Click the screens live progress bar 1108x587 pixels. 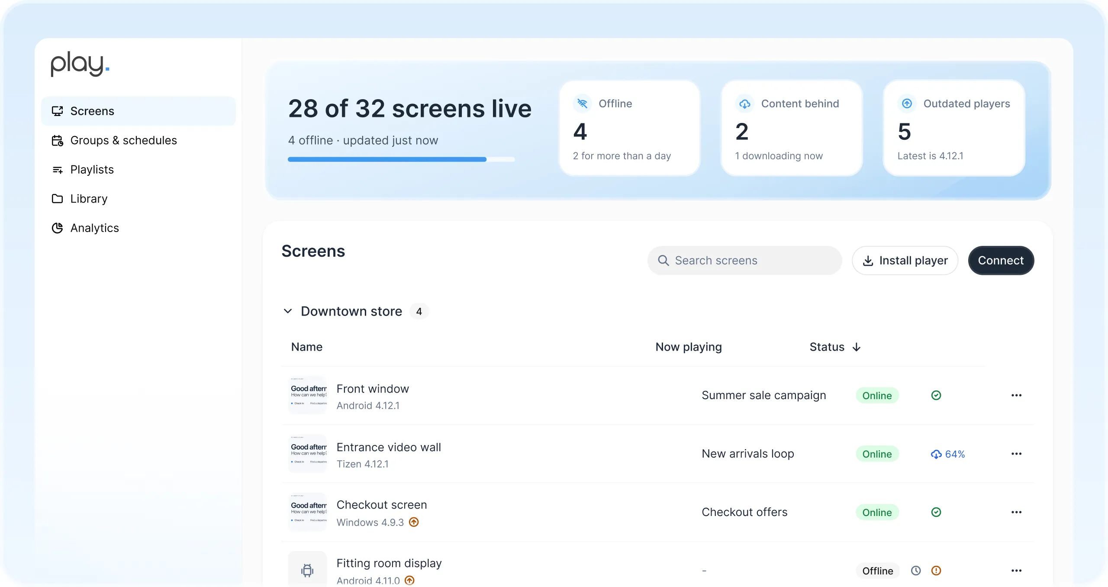tap(401, 159)
